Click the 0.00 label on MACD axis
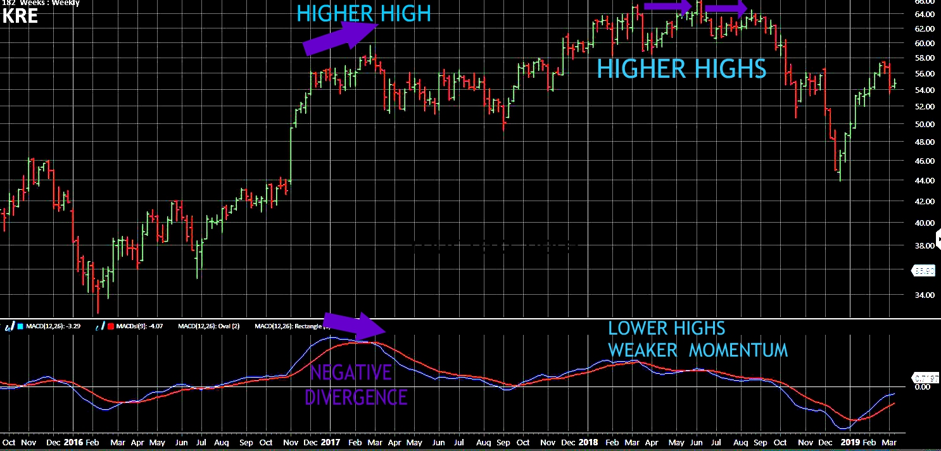Screen dimensions: 941x451 tap(922, 386)
